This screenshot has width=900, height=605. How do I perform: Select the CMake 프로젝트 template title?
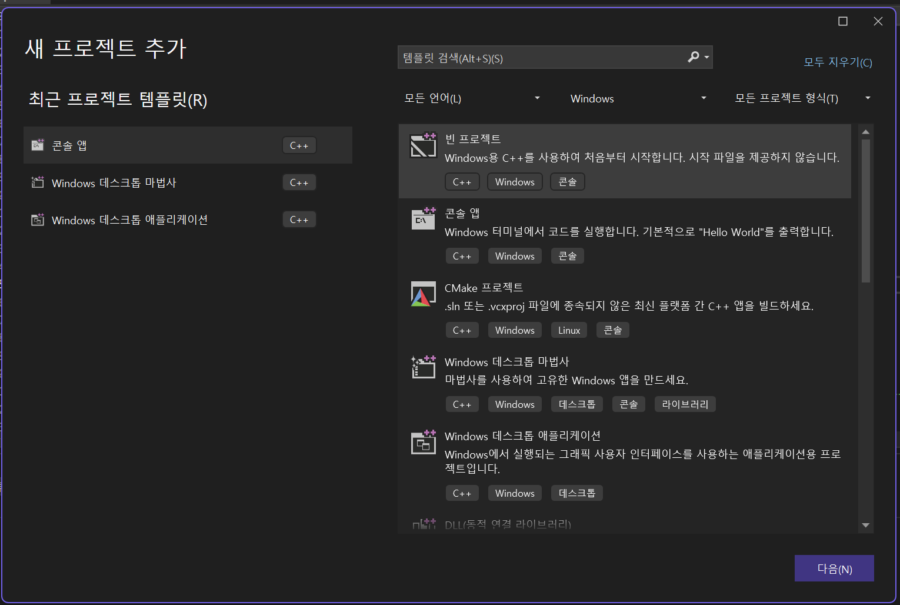click(x=484, y=288)
